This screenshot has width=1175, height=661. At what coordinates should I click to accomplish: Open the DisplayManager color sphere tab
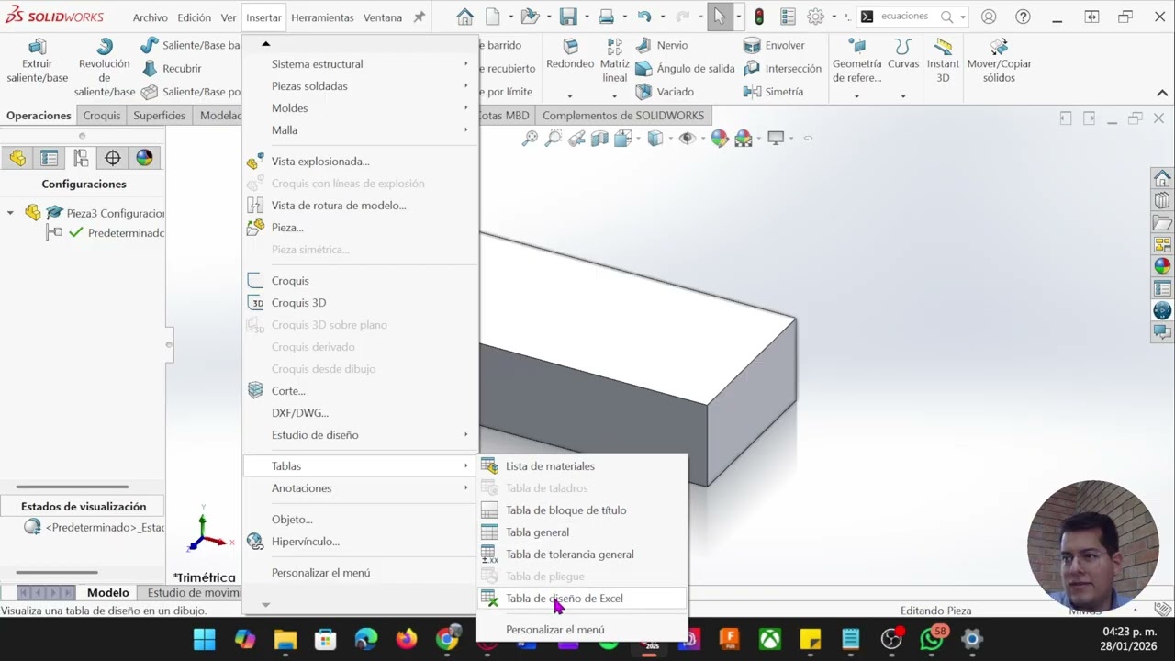pos(144,158)
